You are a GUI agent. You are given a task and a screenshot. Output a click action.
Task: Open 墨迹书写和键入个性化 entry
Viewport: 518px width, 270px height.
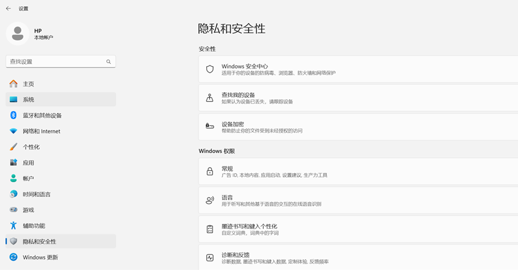click(358, 229)
